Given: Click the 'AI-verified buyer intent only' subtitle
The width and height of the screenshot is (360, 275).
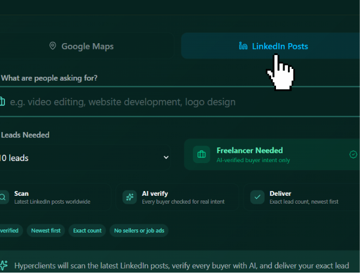Looking at the screenshot, I should pyautogui.click(x=253, y=160).
